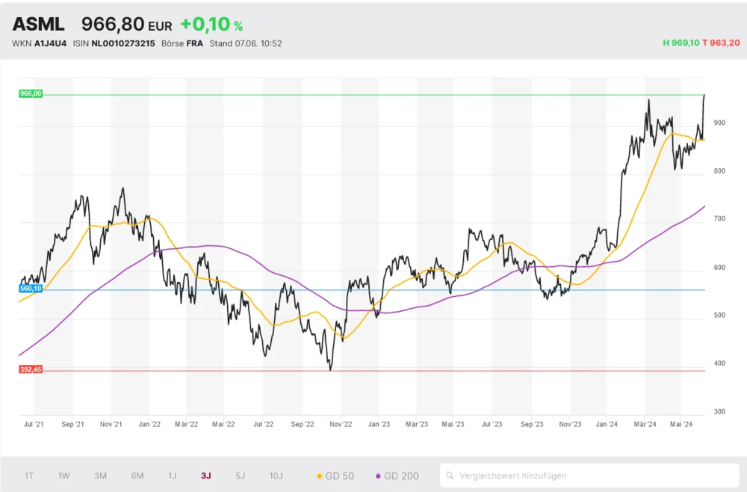The height and width of the screenshot is (492, 747).
Task: Click the ASML stock title
Action: point(37,23)
